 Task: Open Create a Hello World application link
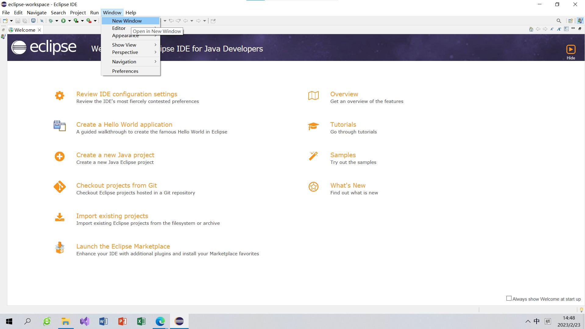124,125
